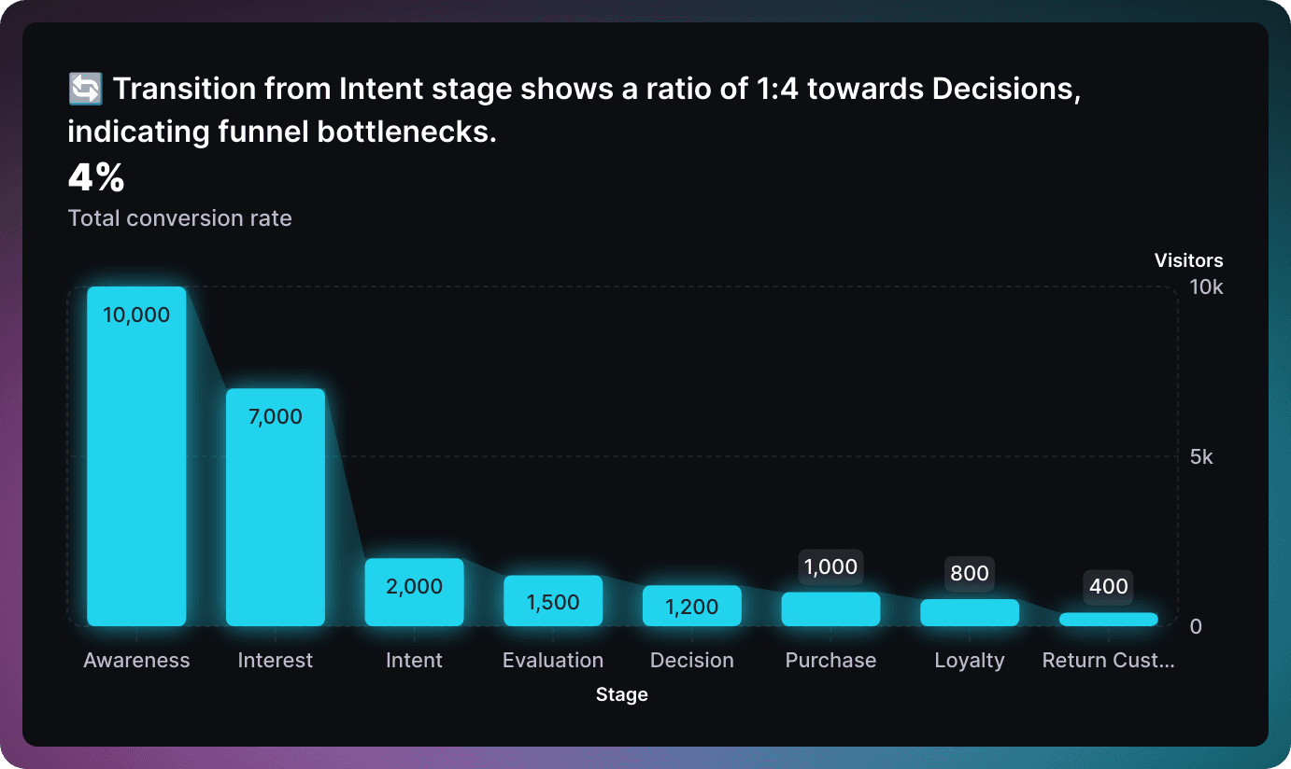1291x769 pixels.
Task: Click the 800 value label above Loyalty
Action: pyautogui.click(x=970, y=573)
